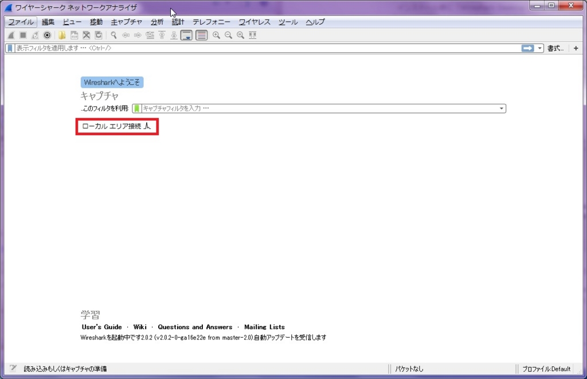This screenshot has width=587, height=379.
Task: Click the stop capture square icon
Action: pyautogui.click(x=23, y=35)
